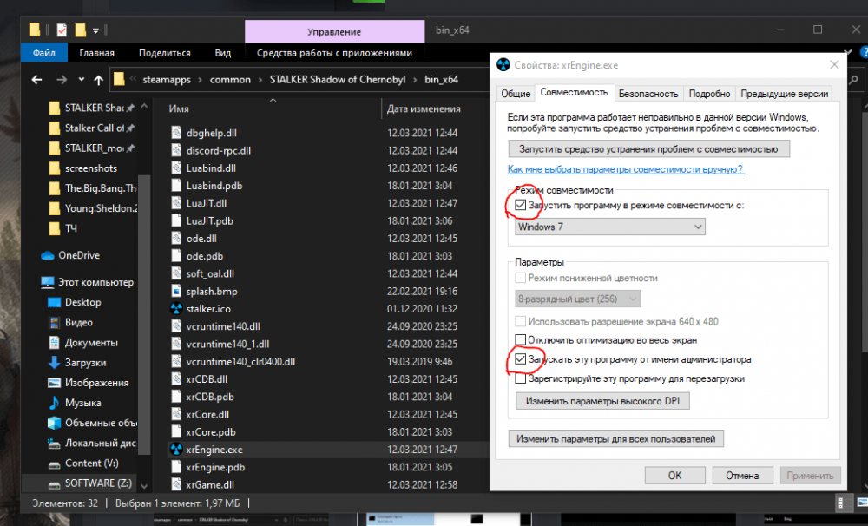Open the Windows 7 compatibility dropdown
This screenshot has height=526, width=868.
click(609, 227)
